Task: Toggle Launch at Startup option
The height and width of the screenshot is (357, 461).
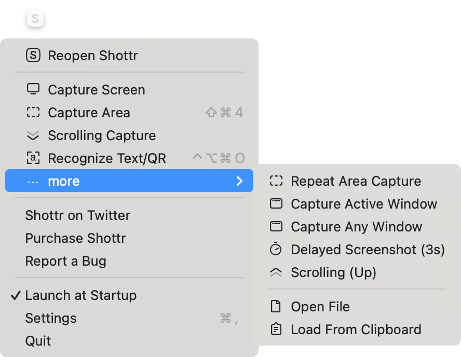Action: tap(81, 295)
